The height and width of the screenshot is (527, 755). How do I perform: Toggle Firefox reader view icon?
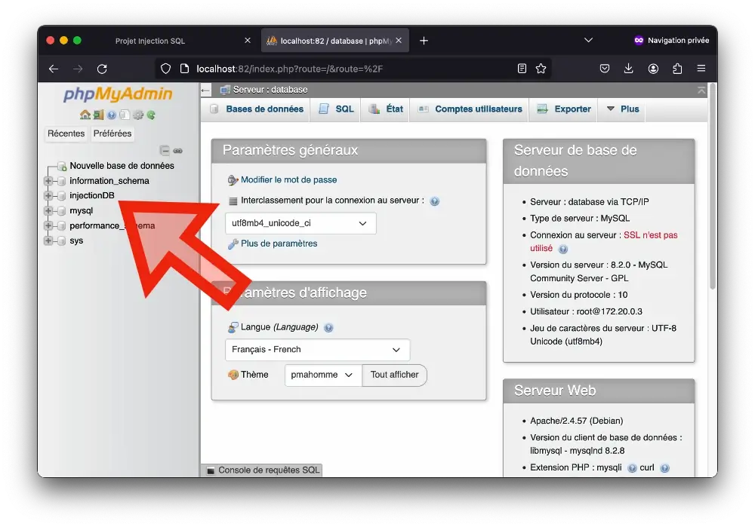pyautogui.click(x=522, y=69)
